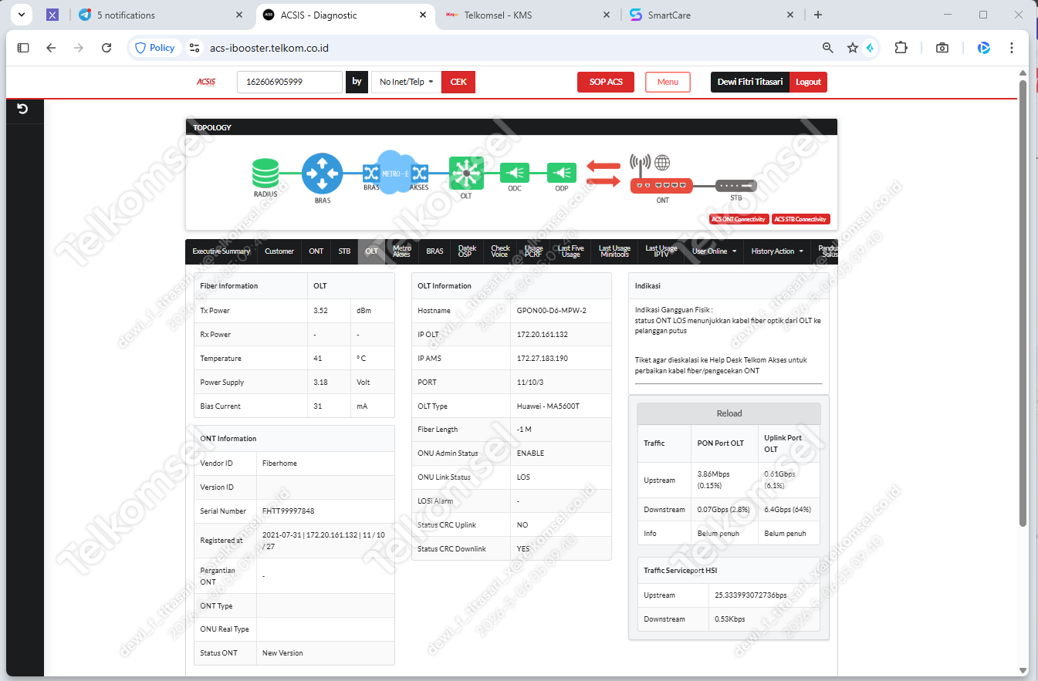This screenshot has width=1038, height=681.
Task: Click the Dewi Fitri Titasari user label
Action: click(750, 82)
